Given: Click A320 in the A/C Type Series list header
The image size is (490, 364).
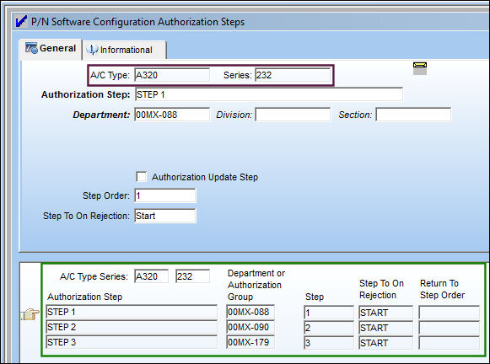Looking at the screenshot, I should click(152, 276).
